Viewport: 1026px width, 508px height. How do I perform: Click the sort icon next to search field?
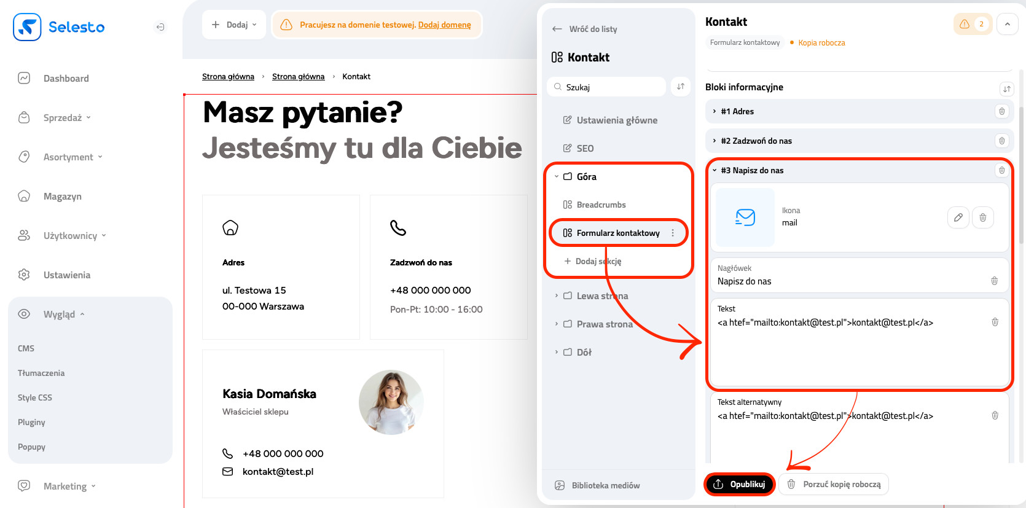click(680, 87)
